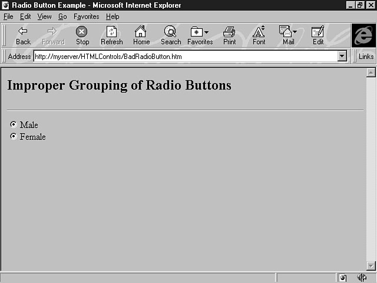Viewport: 377px width, 283px height.
Task: Open the File menu
Action: (8, 17)
